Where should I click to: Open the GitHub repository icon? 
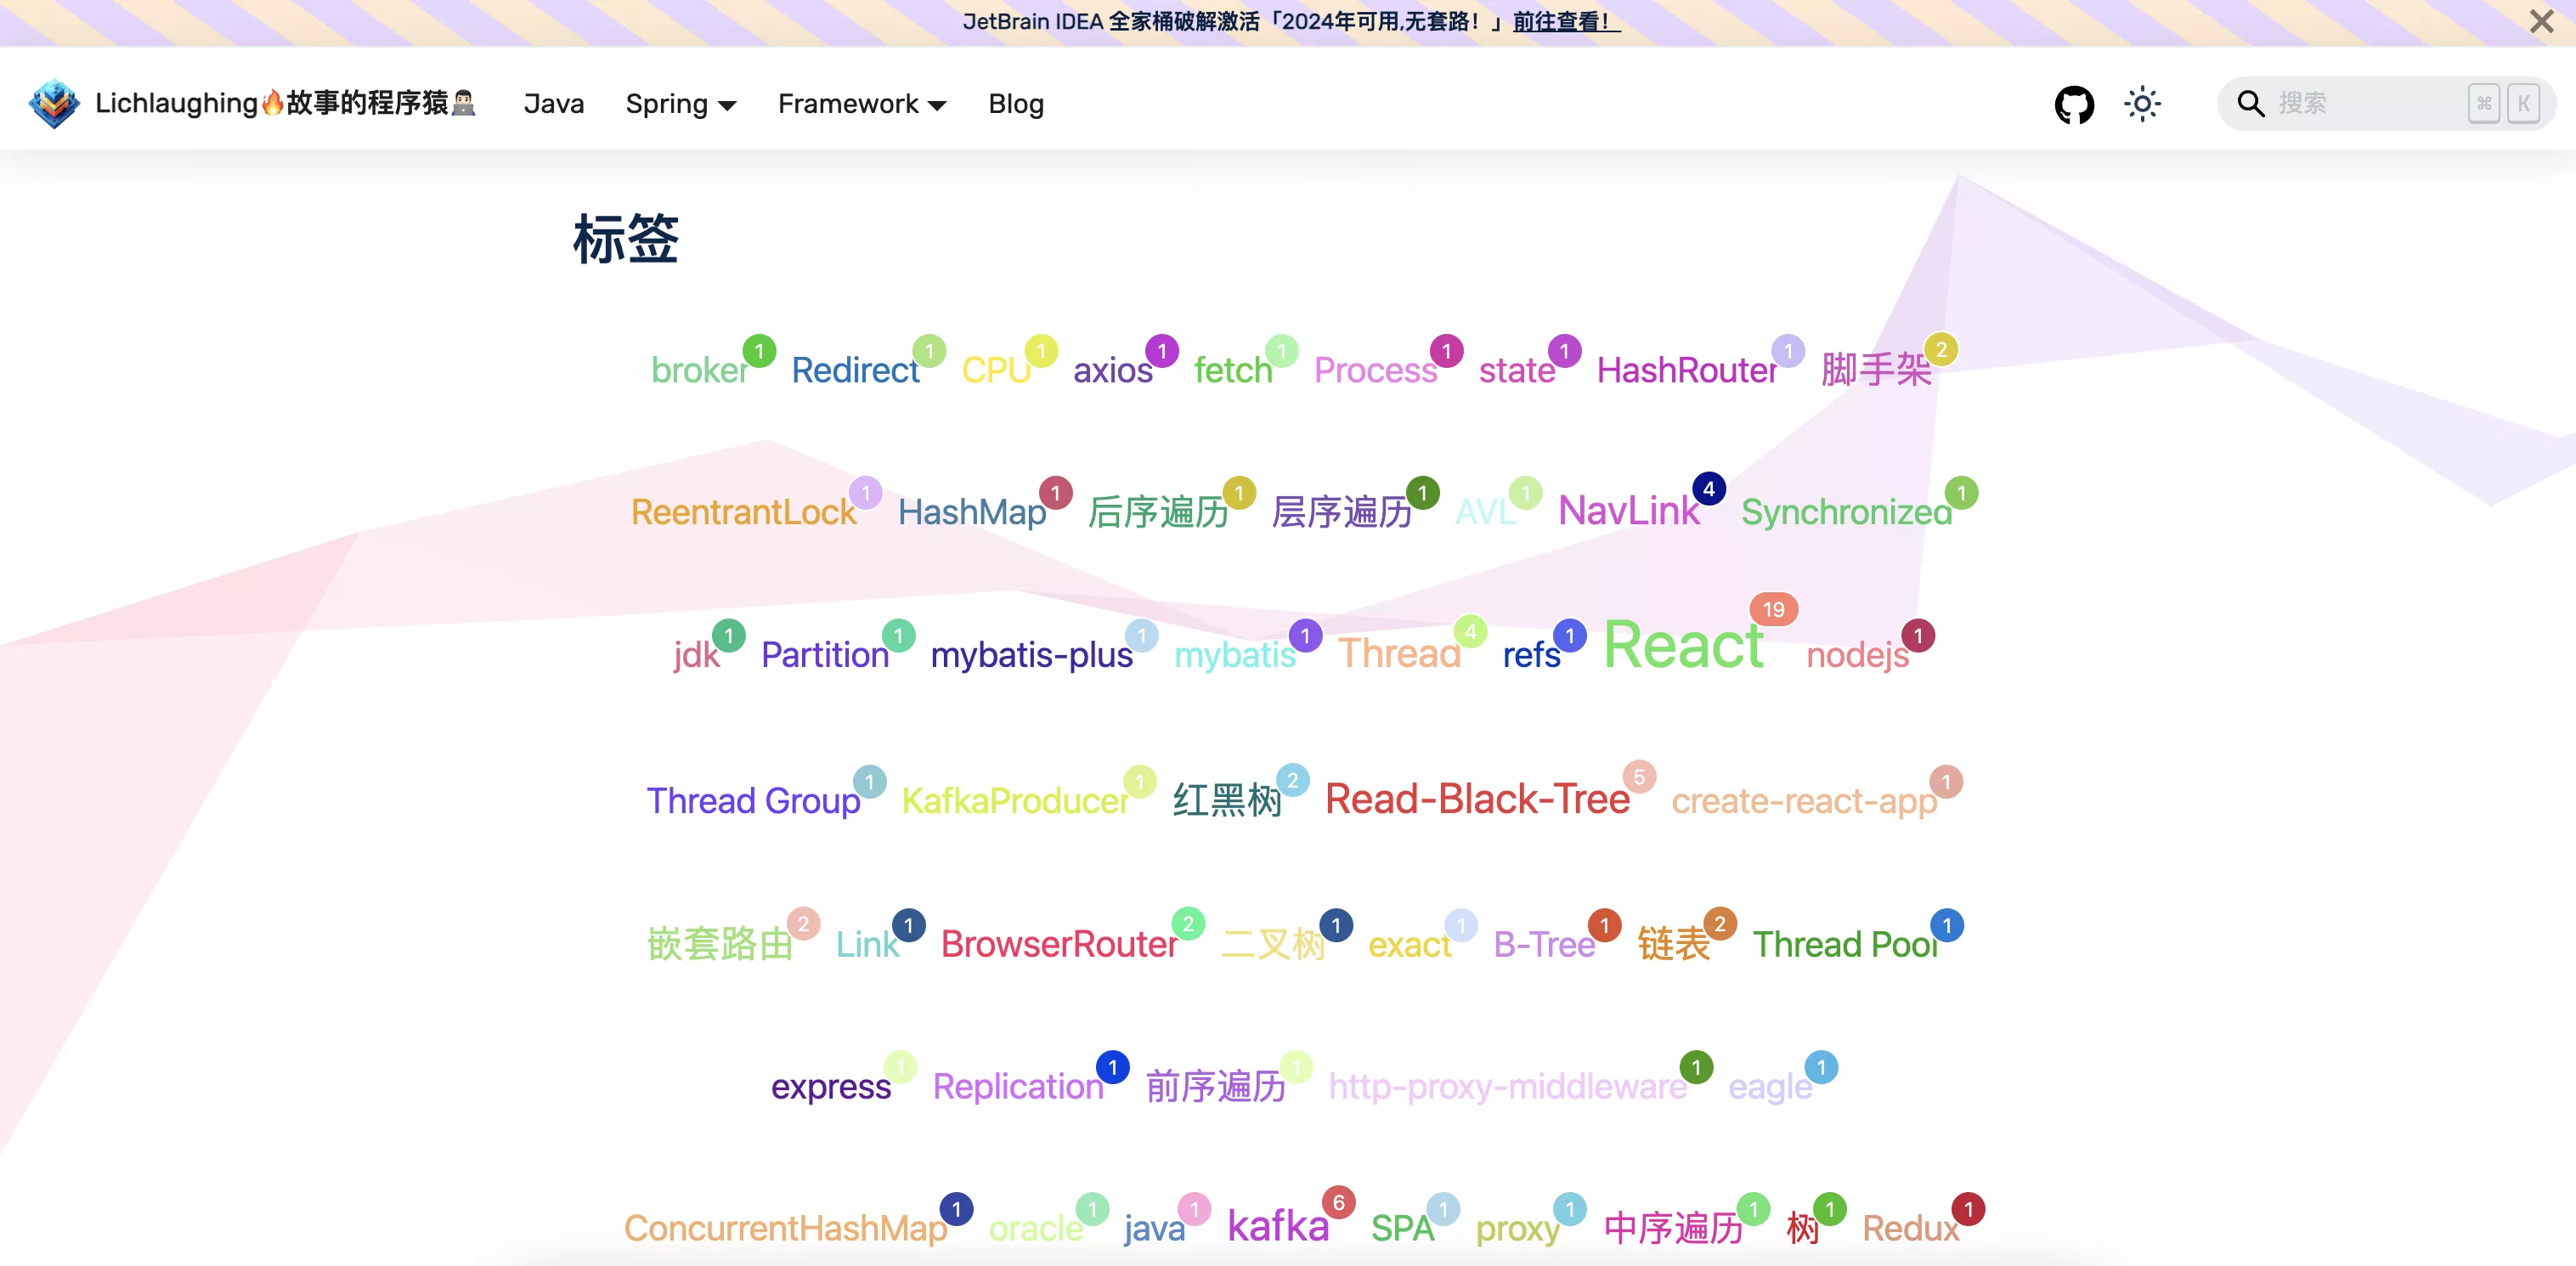(x=2074, y=104)
